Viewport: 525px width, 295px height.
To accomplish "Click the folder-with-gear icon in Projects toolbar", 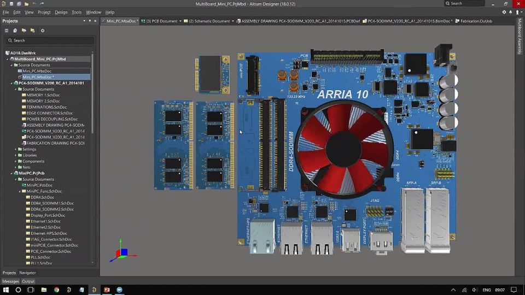I will click(x=32, y=31).
